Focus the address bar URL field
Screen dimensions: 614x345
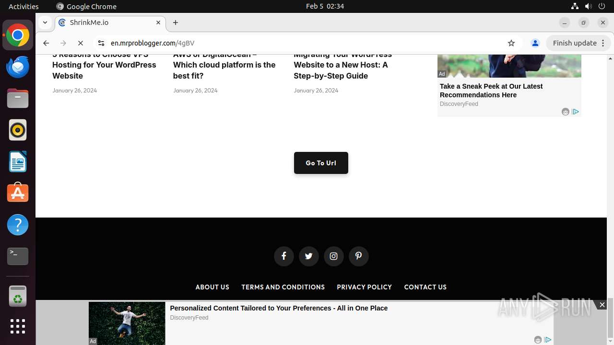(x=307, y=43)
